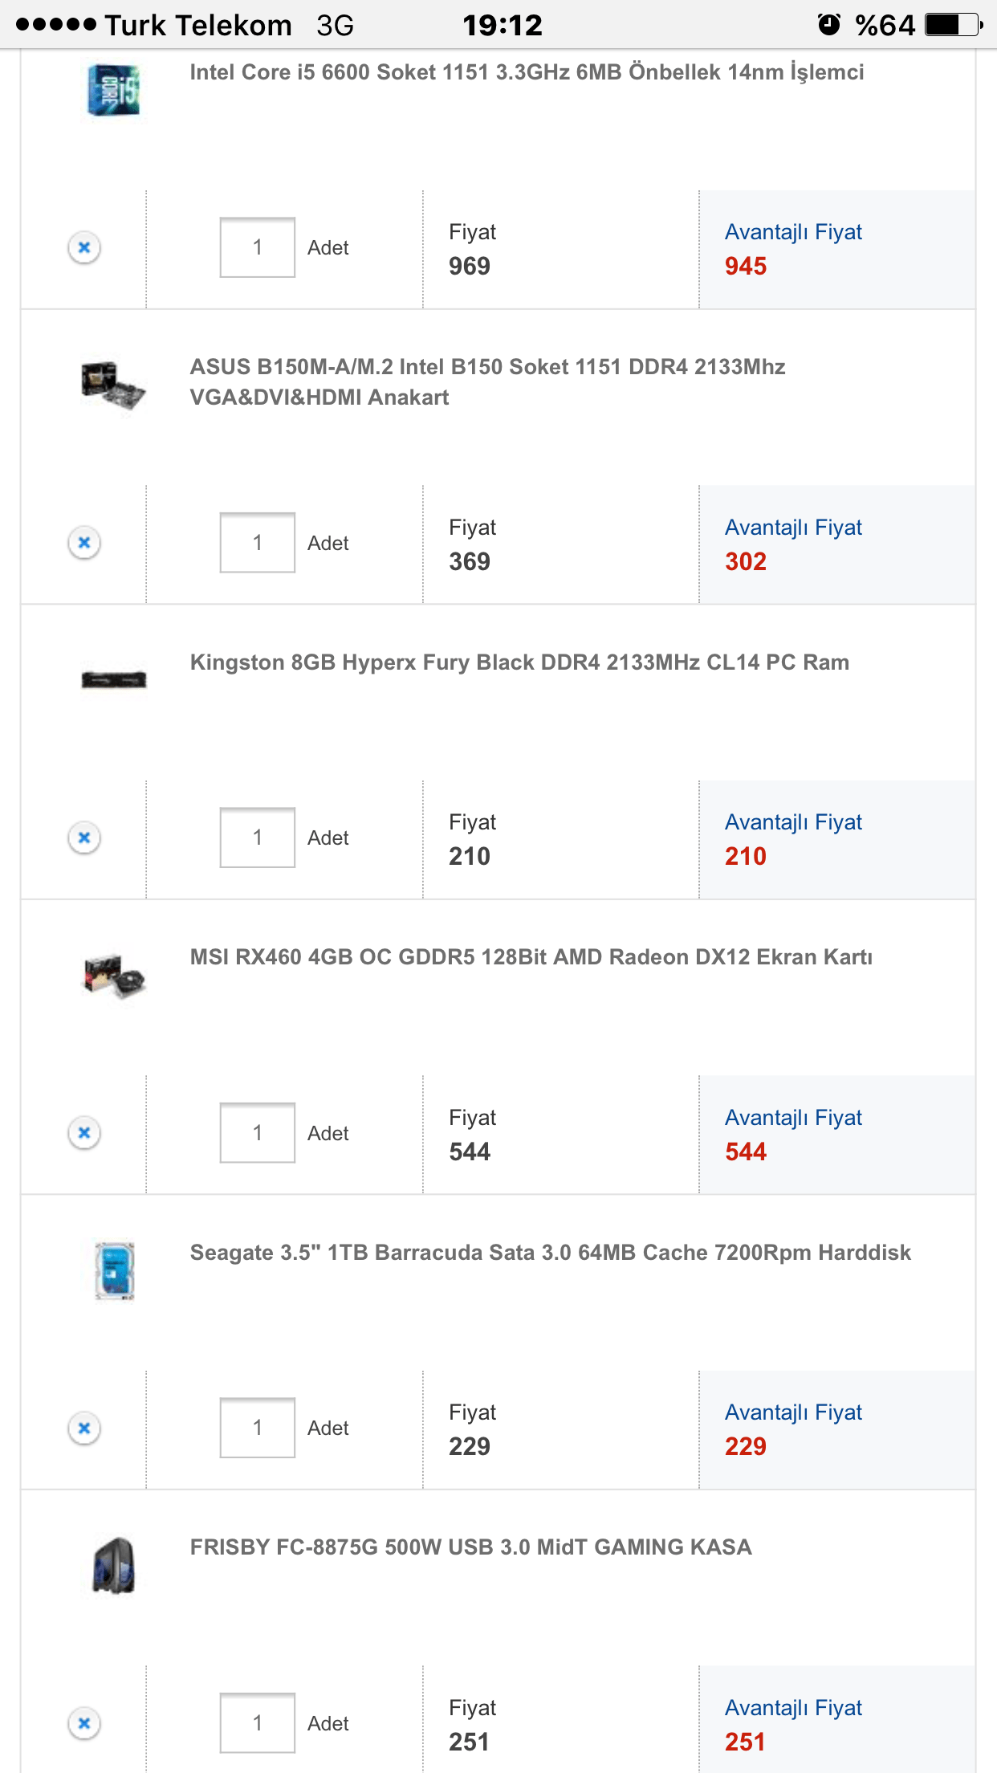The width and height of the screenshot is (997, 1773).
Task: Open MSI RX460 4GB Ekran Kartı link
Action: (x=531, y=957)
